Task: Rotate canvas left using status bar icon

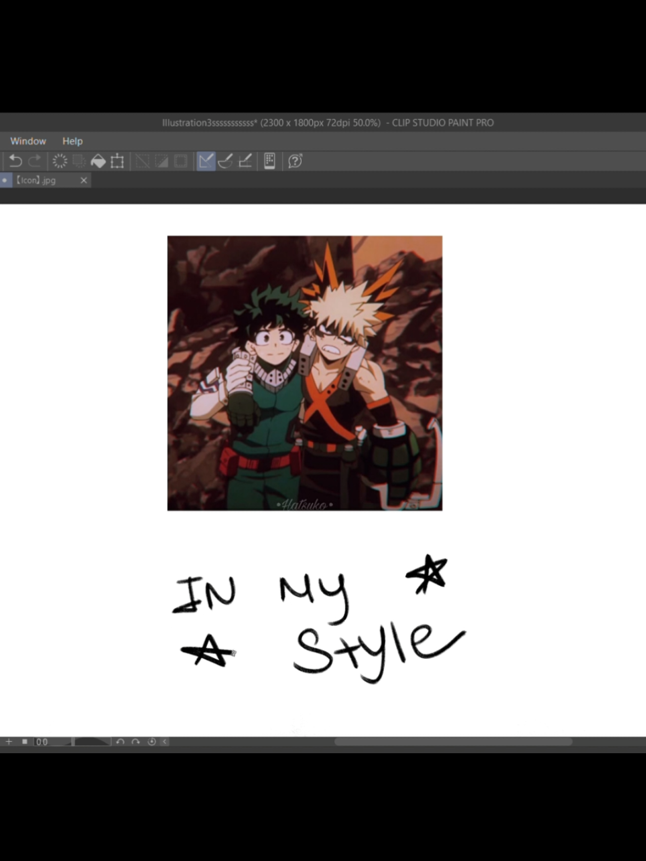Action: [120, 741]
